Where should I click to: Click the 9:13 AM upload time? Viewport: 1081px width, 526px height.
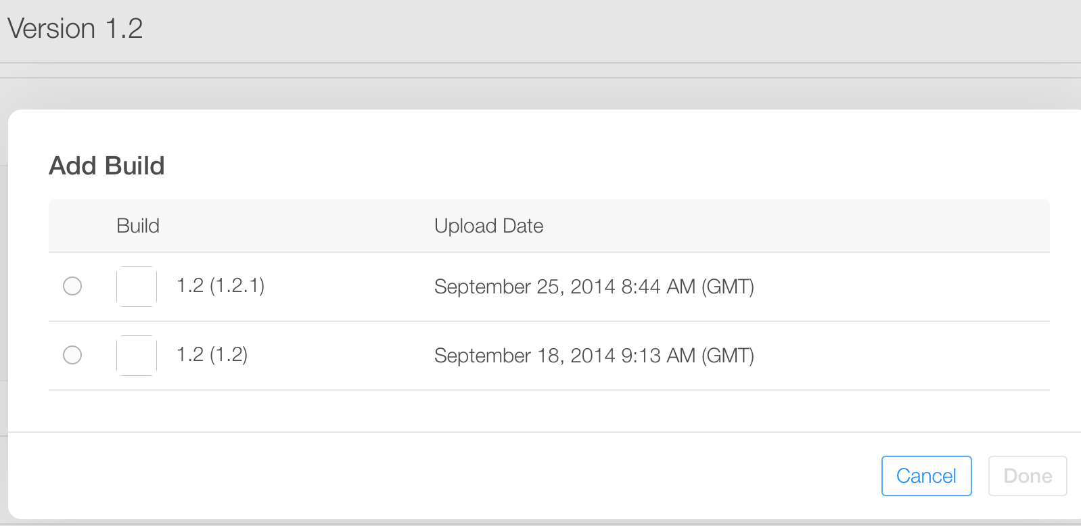pos(658,356)
